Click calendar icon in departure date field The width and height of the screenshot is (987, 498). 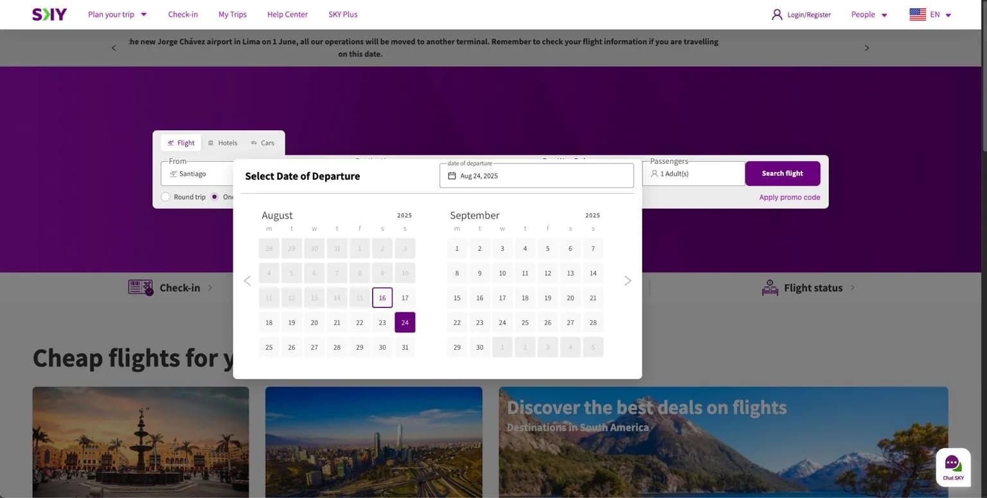coord(452,176)
